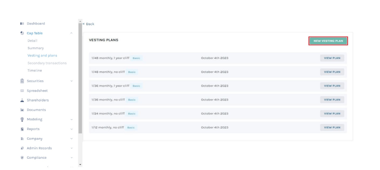The width and height of the screenshot is (380, 170).
Task: Expand the Compliance section chevron
Action: coord(71,158)
